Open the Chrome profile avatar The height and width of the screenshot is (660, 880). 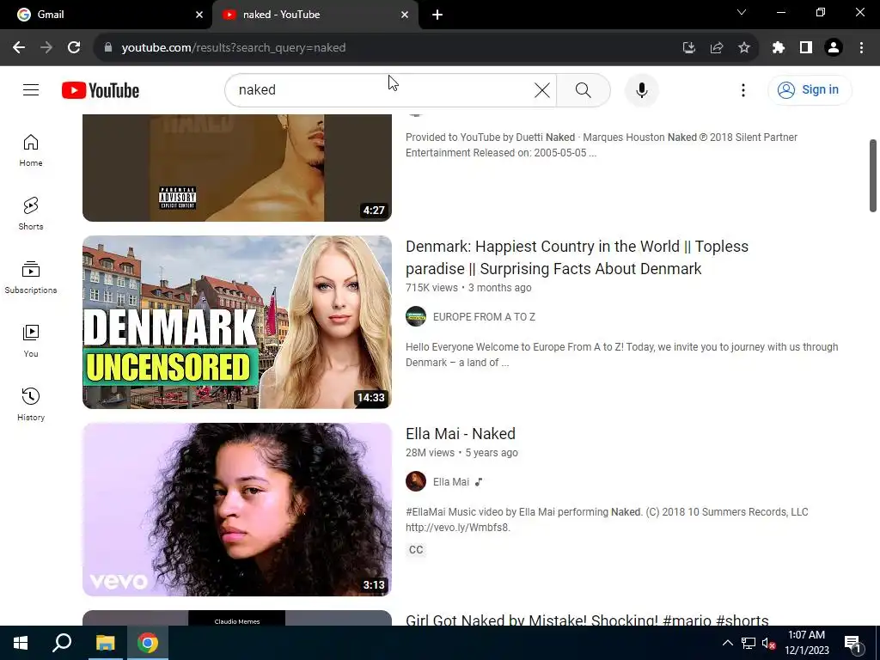pos(834,48)
